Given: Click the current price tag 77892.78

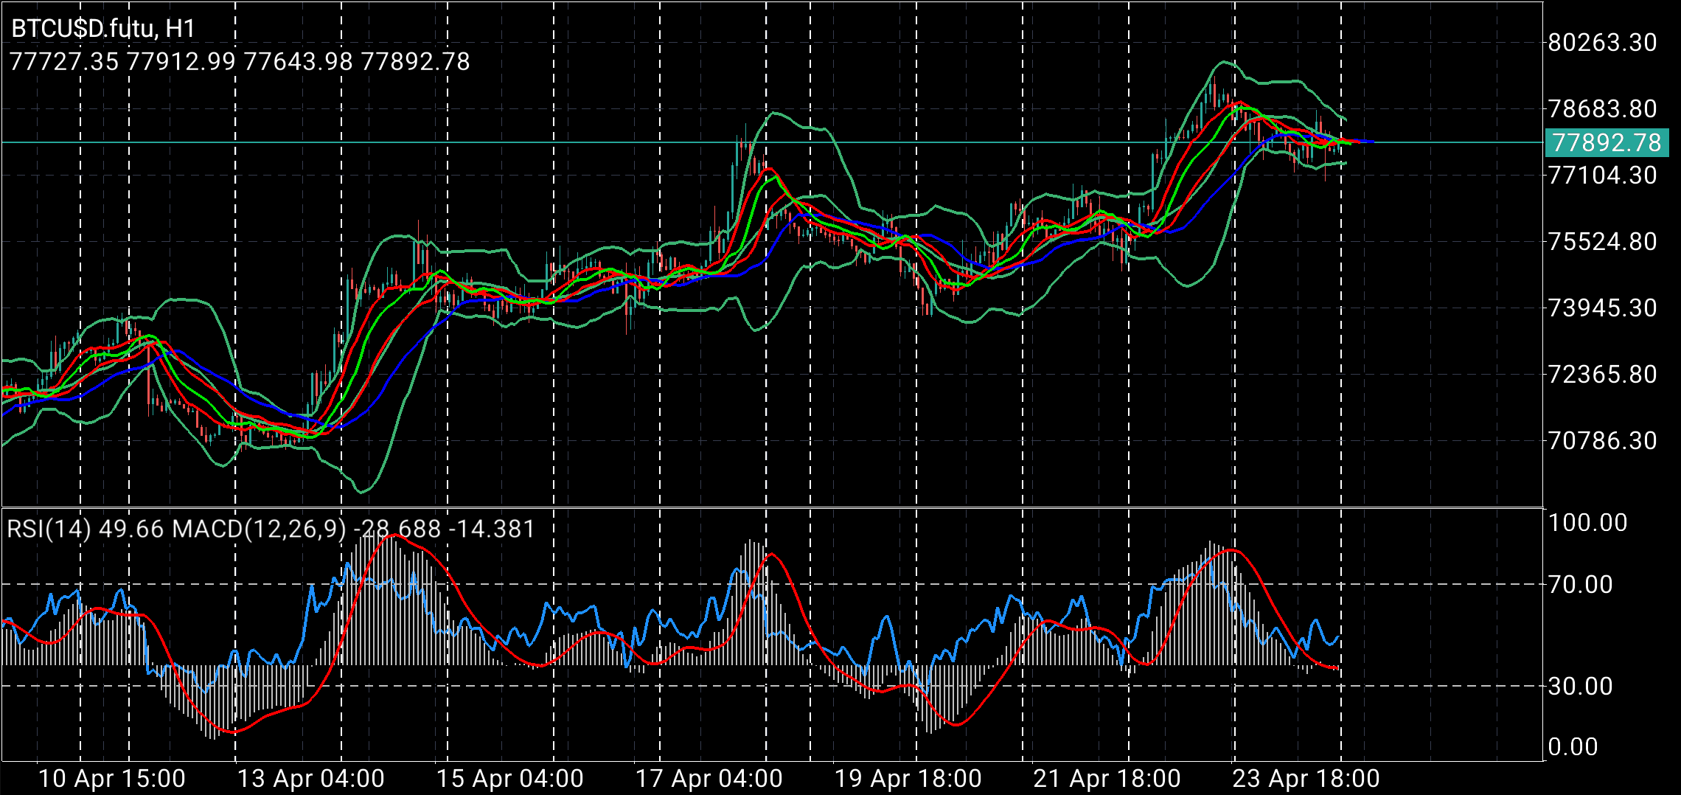Looking at the screenshot, I should (x=1607, y=142).
